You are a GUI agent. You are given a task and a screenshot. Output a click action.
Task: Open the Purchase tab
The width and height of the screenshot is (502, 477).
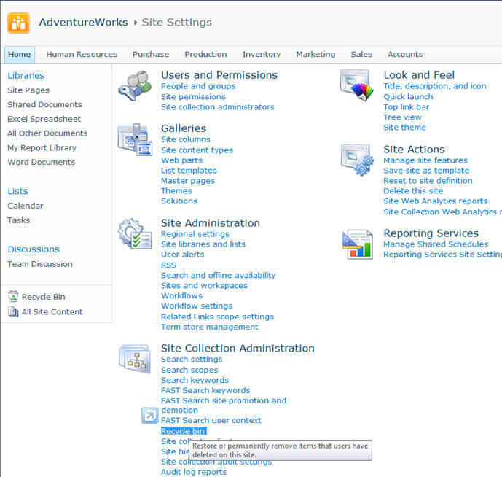pos(151,54)
